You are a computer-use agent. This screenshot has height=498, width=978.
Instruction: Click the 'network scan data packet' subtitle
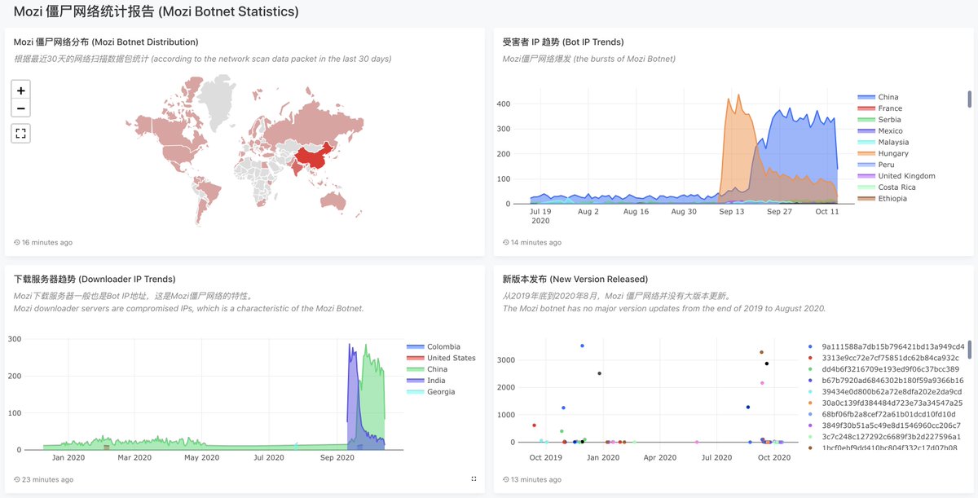(x=202, y=59)
